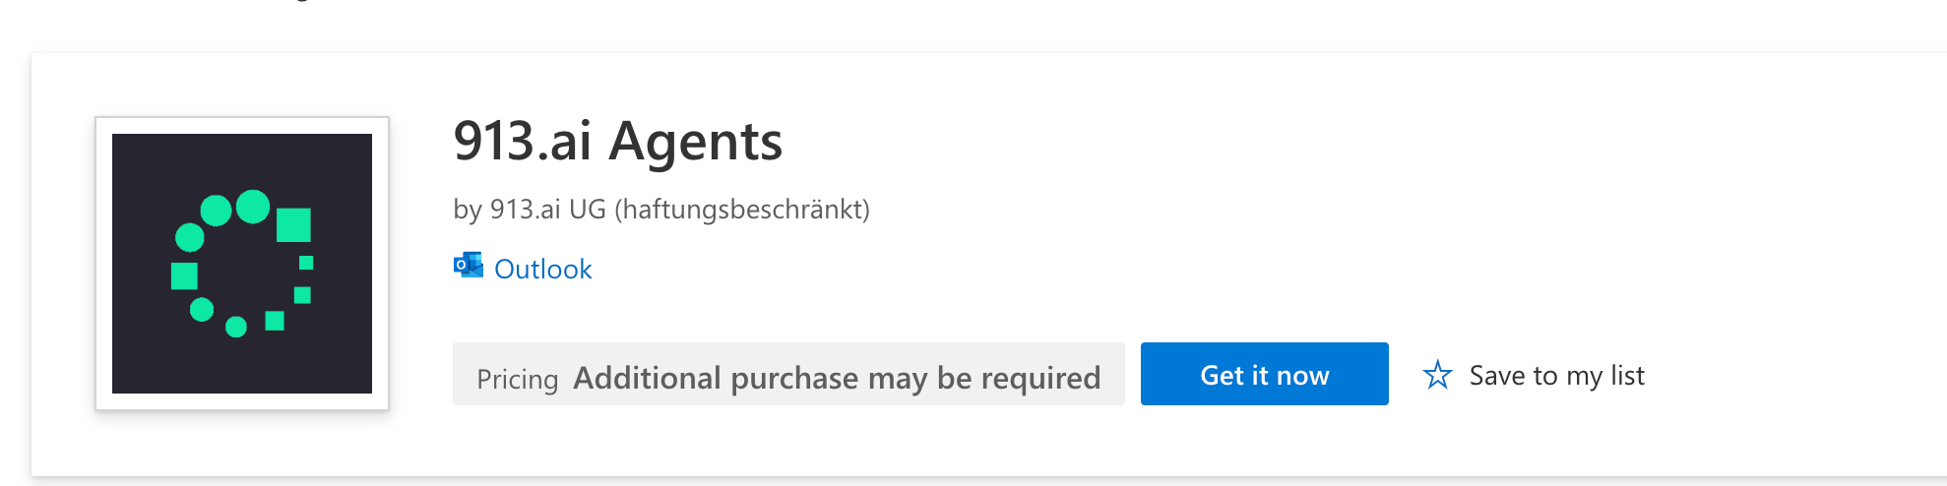Click the 913.ai Agents app logo thumbnail

click(x=242, y=263)
